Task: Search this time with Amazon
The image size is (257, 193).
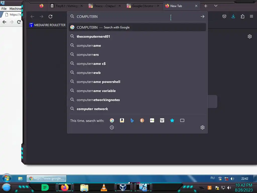Action: coord(122,120)
